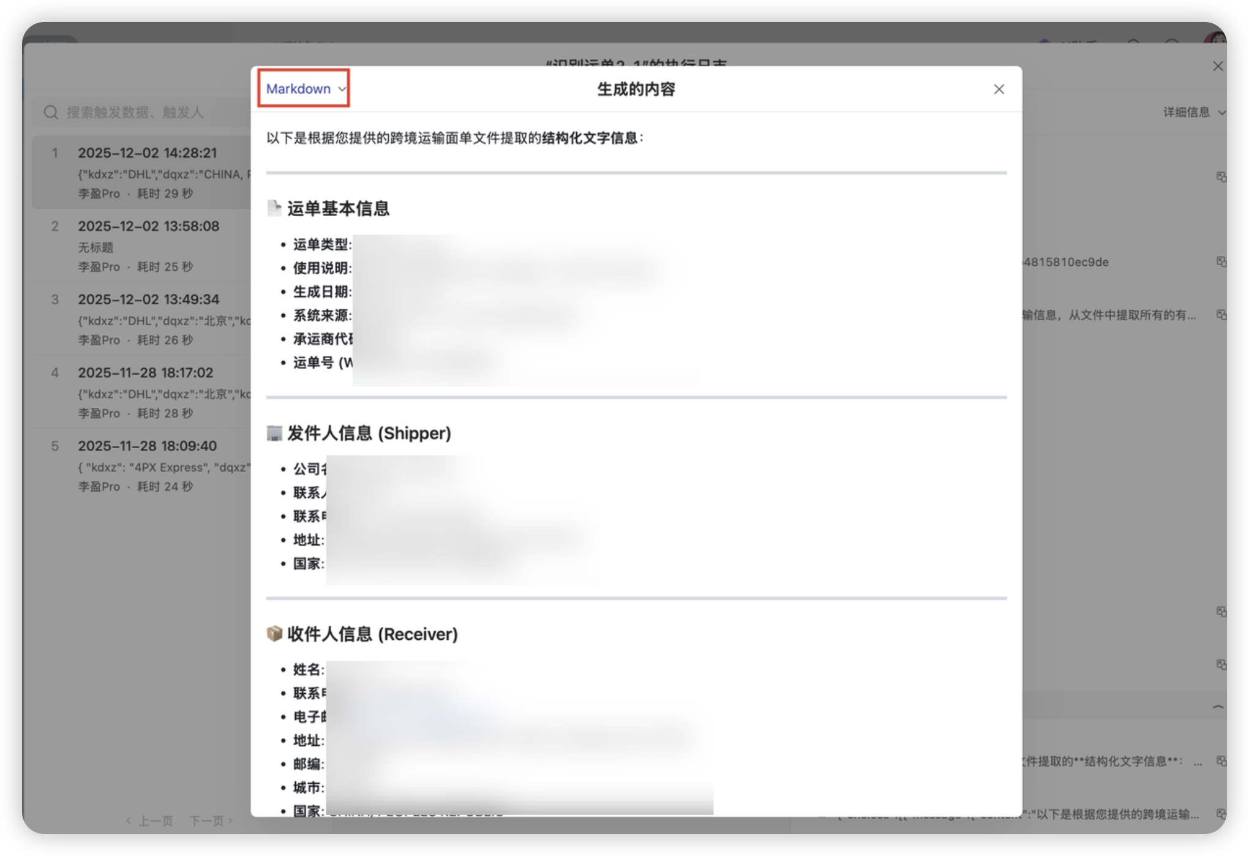The image size is (1249, 856).
Task: Copy the 结构化文字信息 output row
Action: (1220, 761)
